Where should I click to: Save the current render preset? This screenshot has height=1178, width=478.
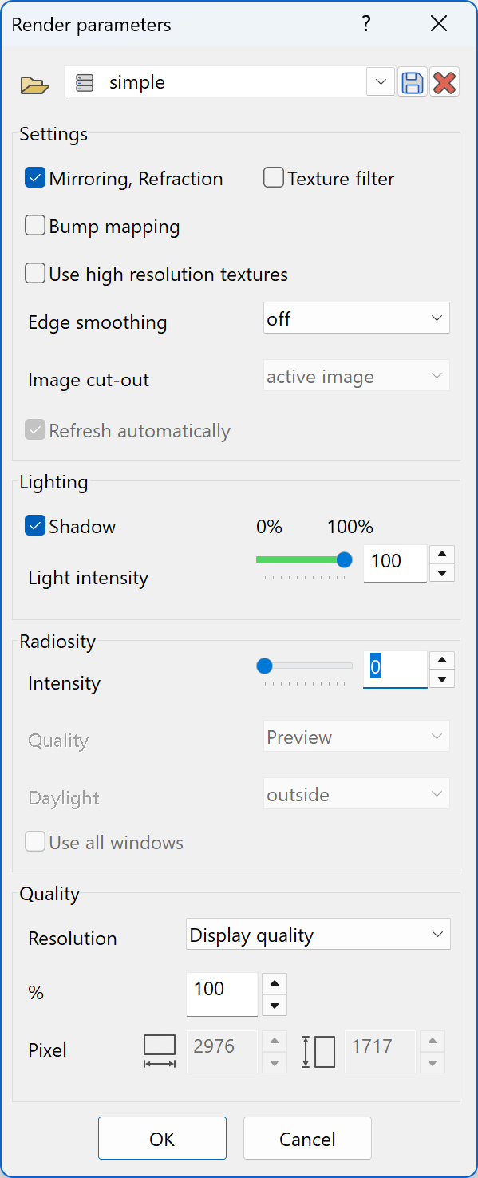tap(413, 81)
